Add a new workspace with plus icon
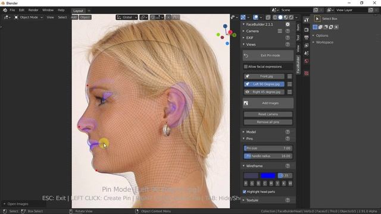 [89, 11]
